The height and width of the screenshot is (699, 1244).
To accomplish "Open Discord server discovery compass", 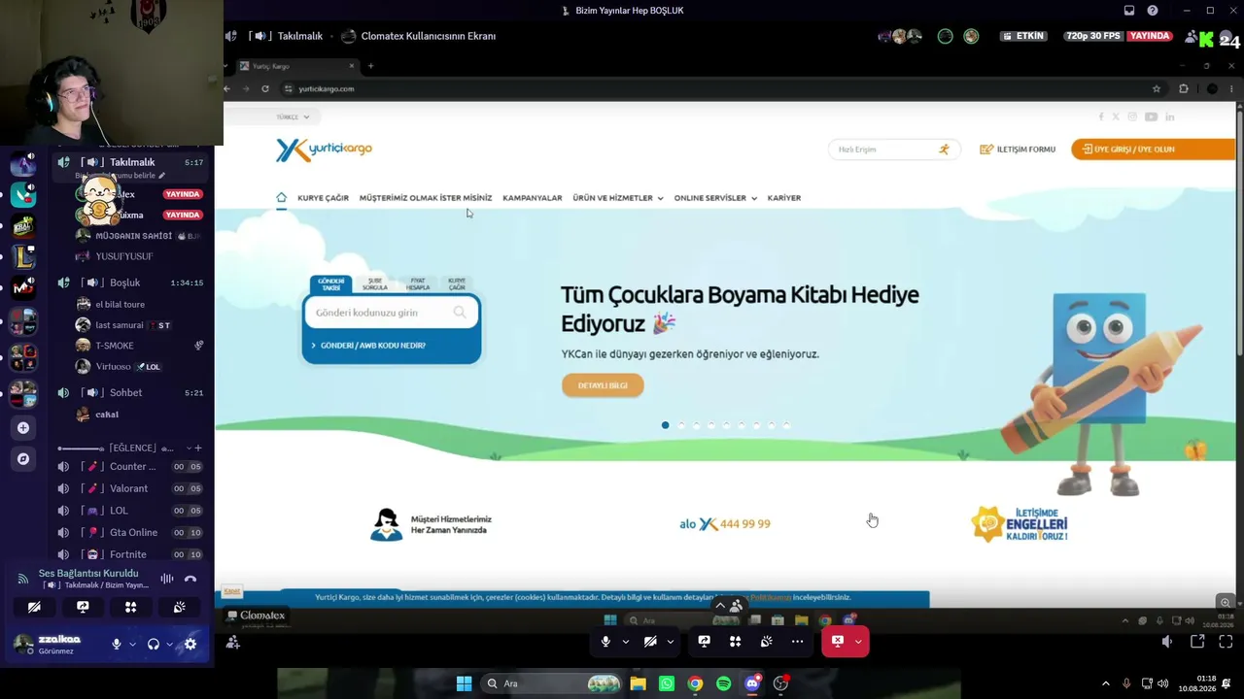I will pyautogui.click(x=23, y=458).
